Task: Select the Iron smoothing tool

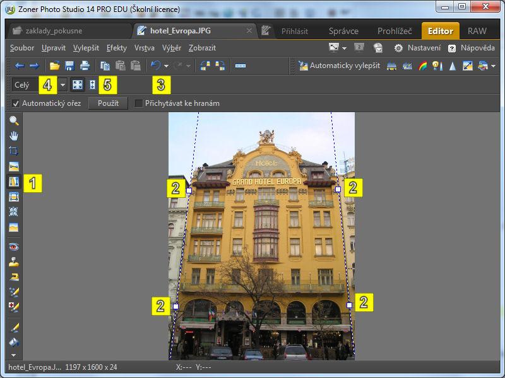Action: tap(14, 277)
